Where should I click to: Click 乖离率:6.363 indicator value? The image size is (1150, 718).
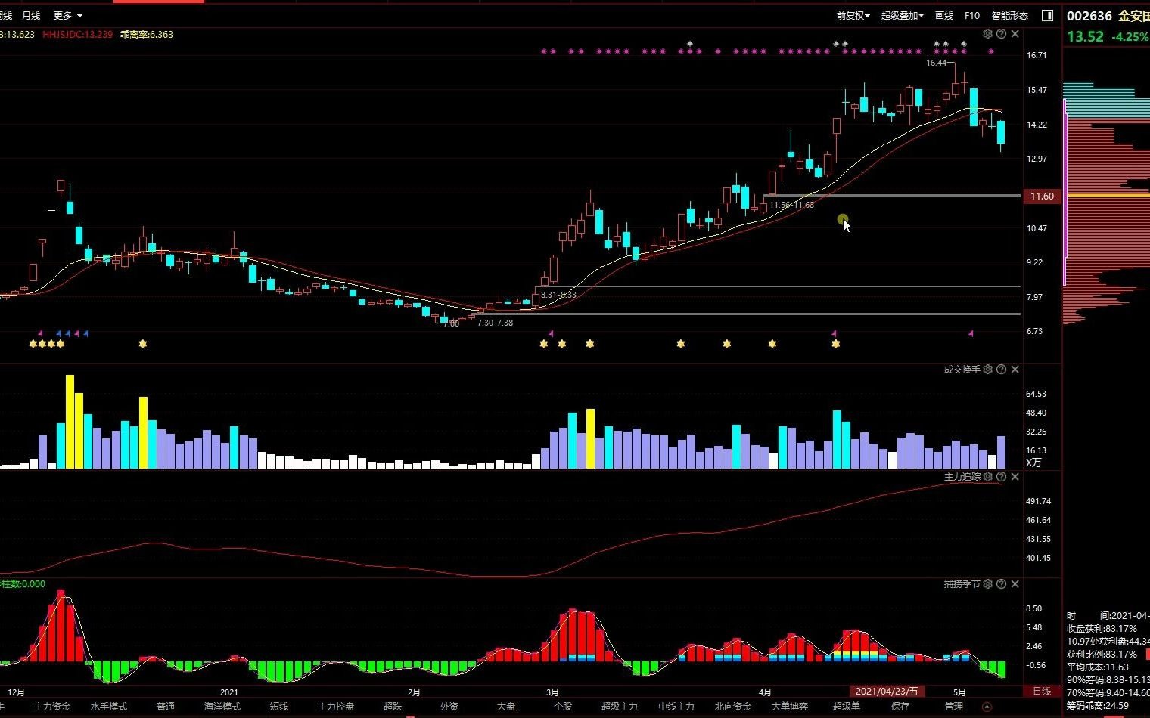click(147, 35)
